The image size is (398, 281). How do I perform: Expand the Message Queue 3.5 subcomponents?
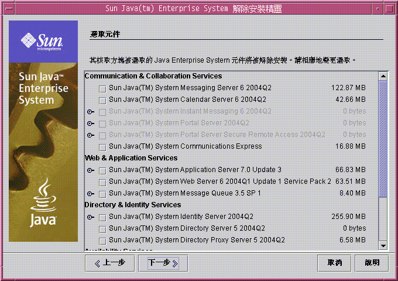[91, 194]
